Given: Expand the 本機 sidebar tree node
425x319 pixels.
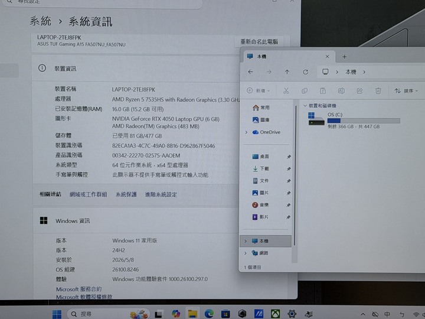Looking at the screenshot, I should [246, 241].
